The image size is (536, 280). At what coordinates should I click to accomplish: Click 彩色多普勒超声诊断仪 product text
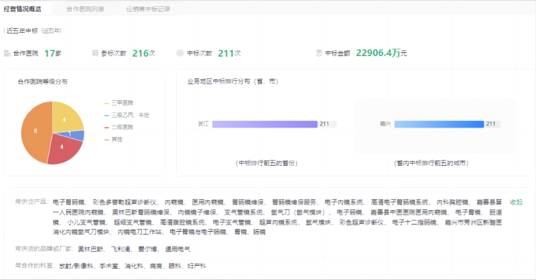[125, 202]
